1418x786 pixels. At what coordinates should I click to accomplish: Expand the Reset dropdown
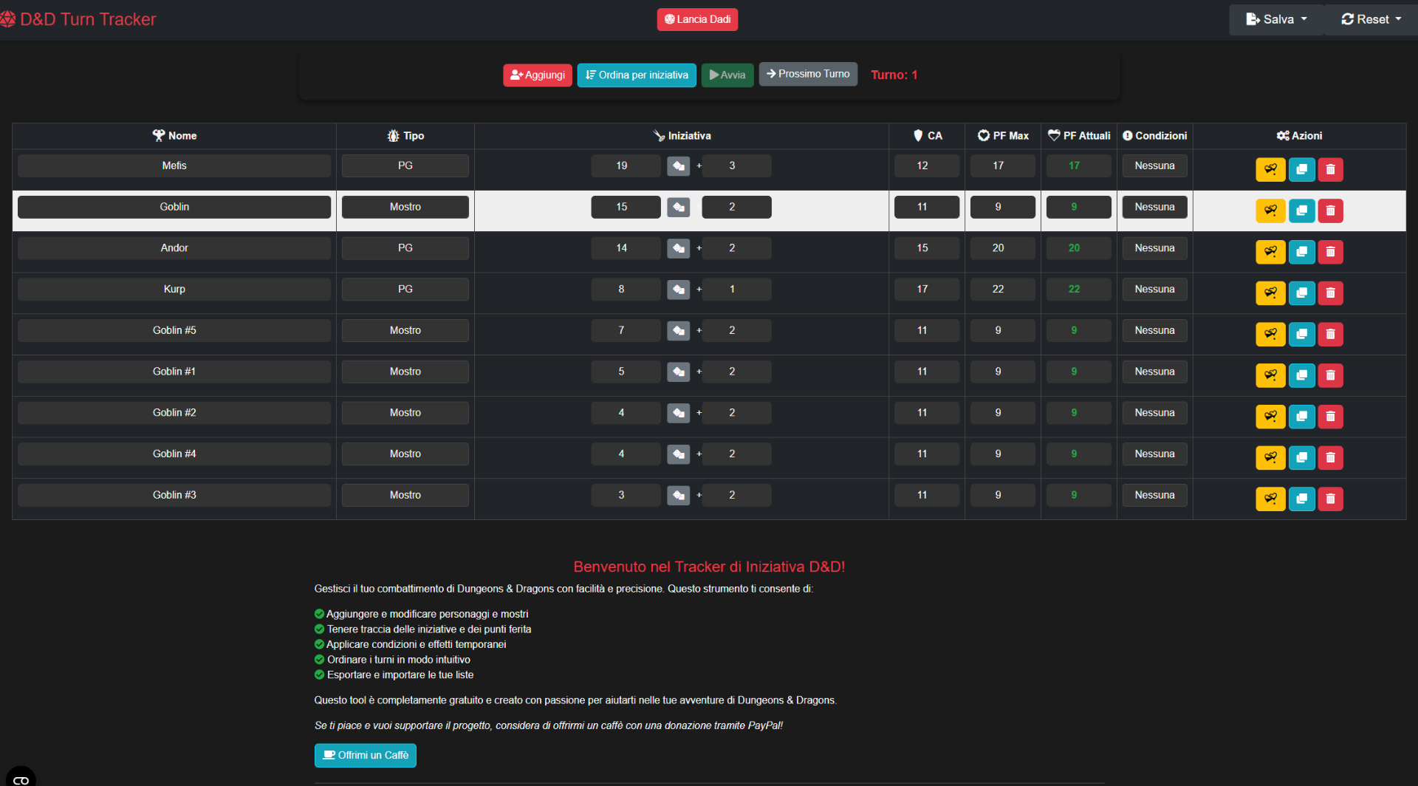click(x=1371, y=19)
